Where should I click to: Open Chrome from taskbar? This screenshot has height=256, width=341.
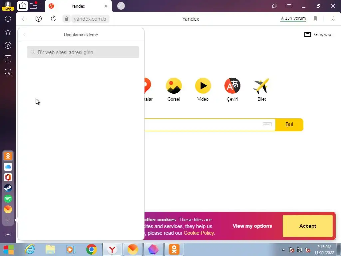coord(92,249)
